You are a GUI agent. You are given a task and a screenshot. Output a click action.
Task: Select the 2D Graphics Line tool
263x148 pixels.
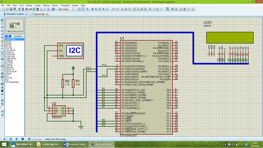click(2, 70)
